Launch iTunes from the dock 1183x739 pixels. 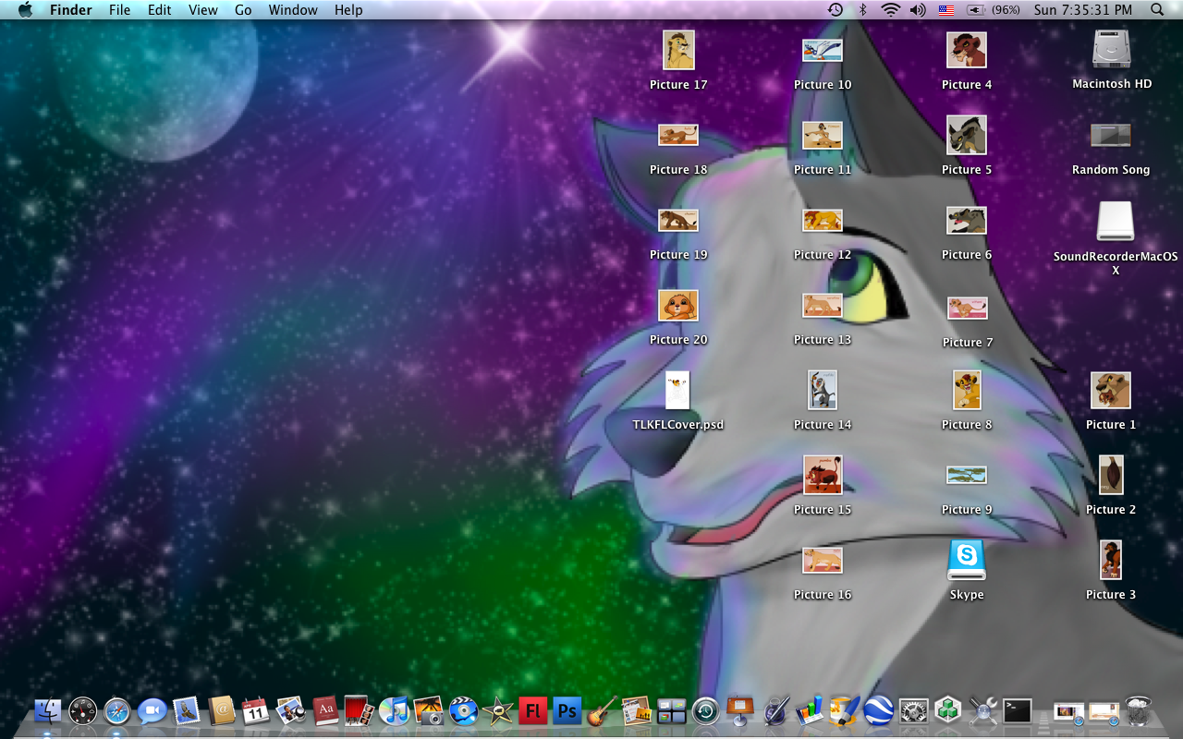tap(394, 710)
